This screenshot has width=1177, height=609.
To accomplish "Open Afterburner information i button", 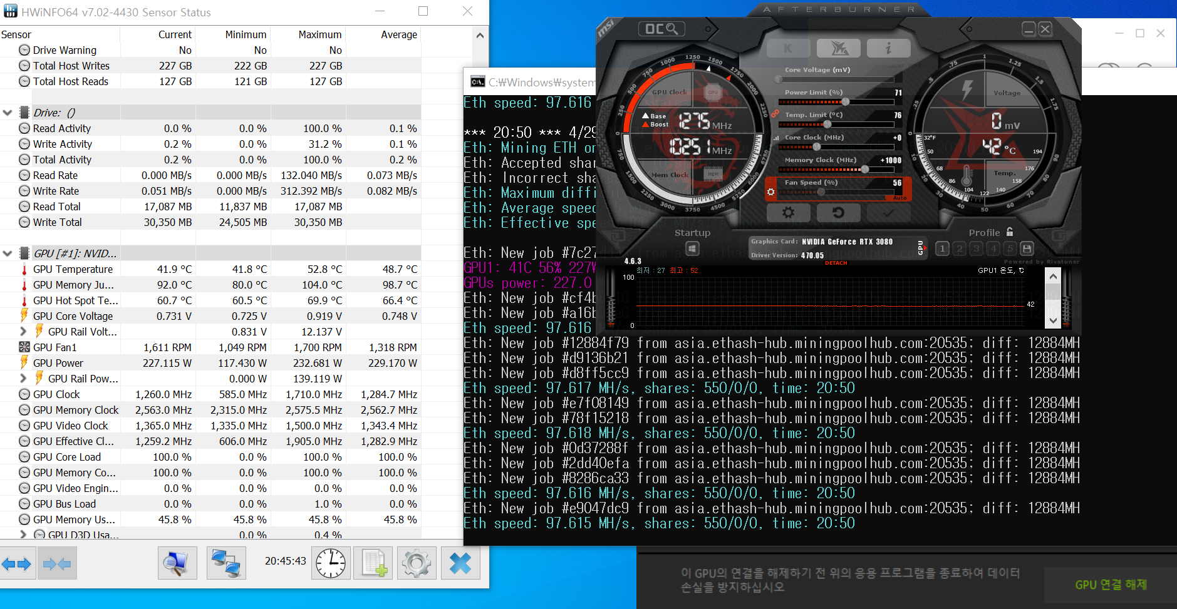I will pos(889,48).
